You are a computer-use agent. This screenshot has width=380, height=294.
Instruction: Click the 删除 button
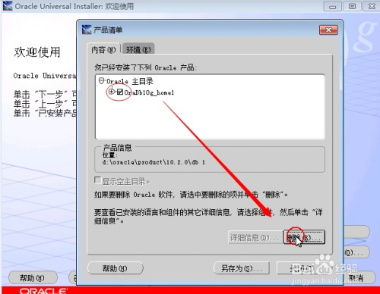click(x=304, y=237)
